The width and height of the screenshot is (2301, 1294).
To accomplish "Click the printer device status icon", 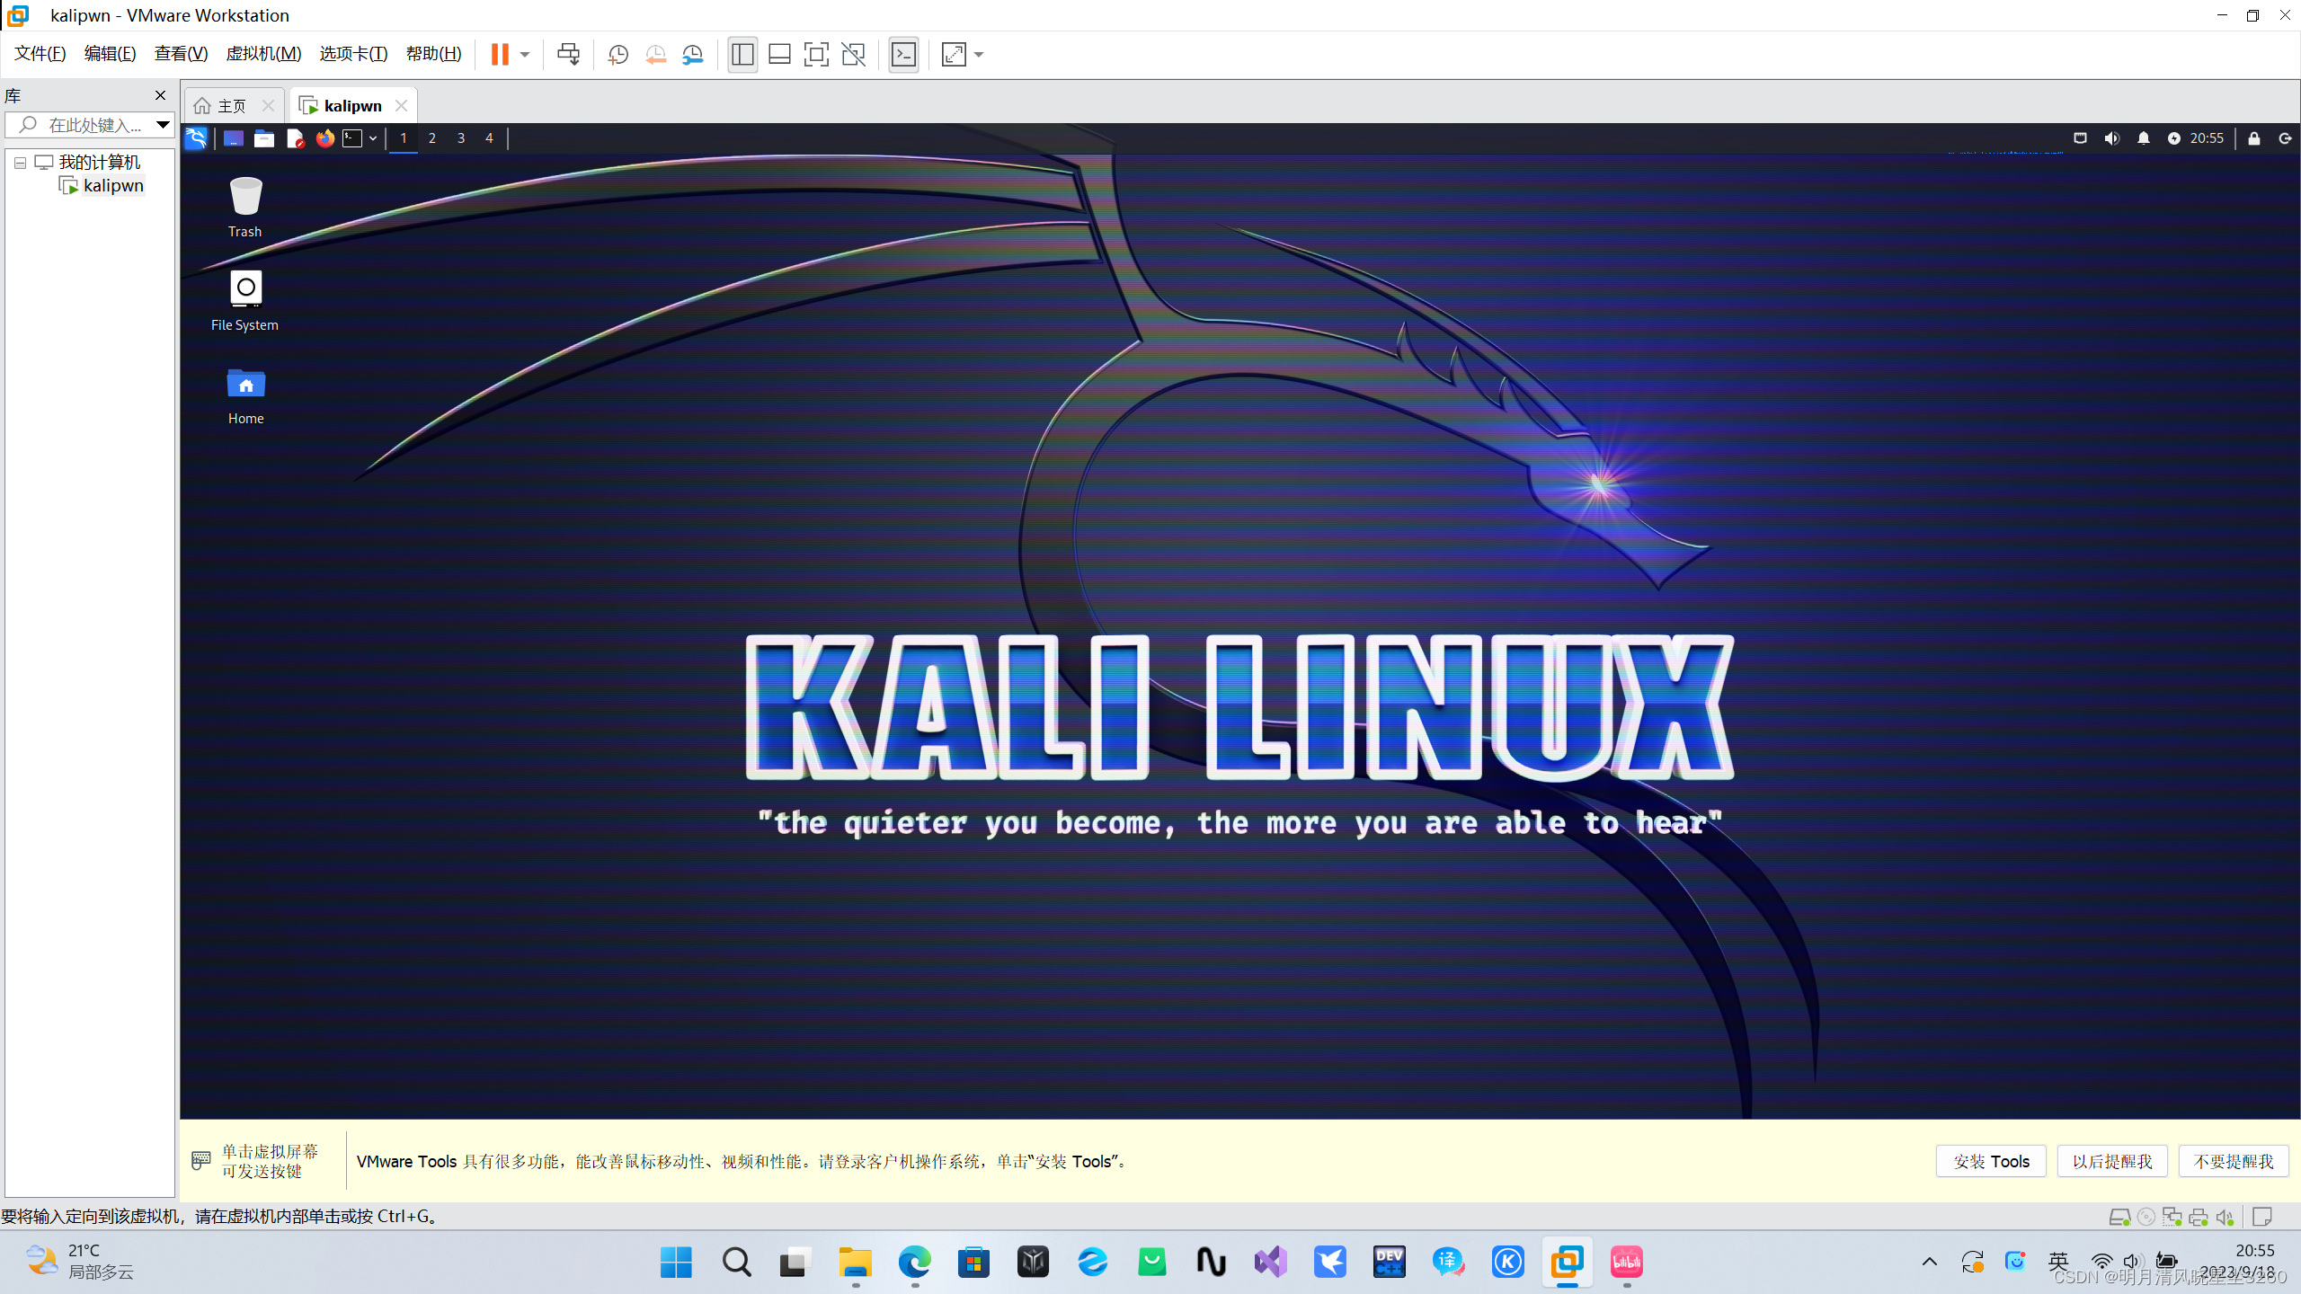I will point(2199,1217).
